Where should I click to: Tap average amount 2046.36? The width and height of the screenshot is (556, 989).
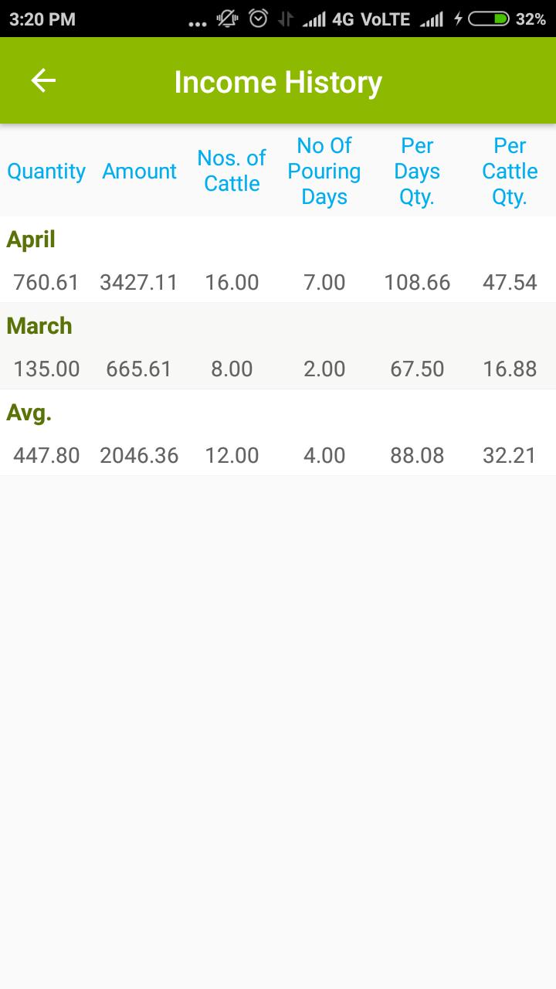coord(139,456)
